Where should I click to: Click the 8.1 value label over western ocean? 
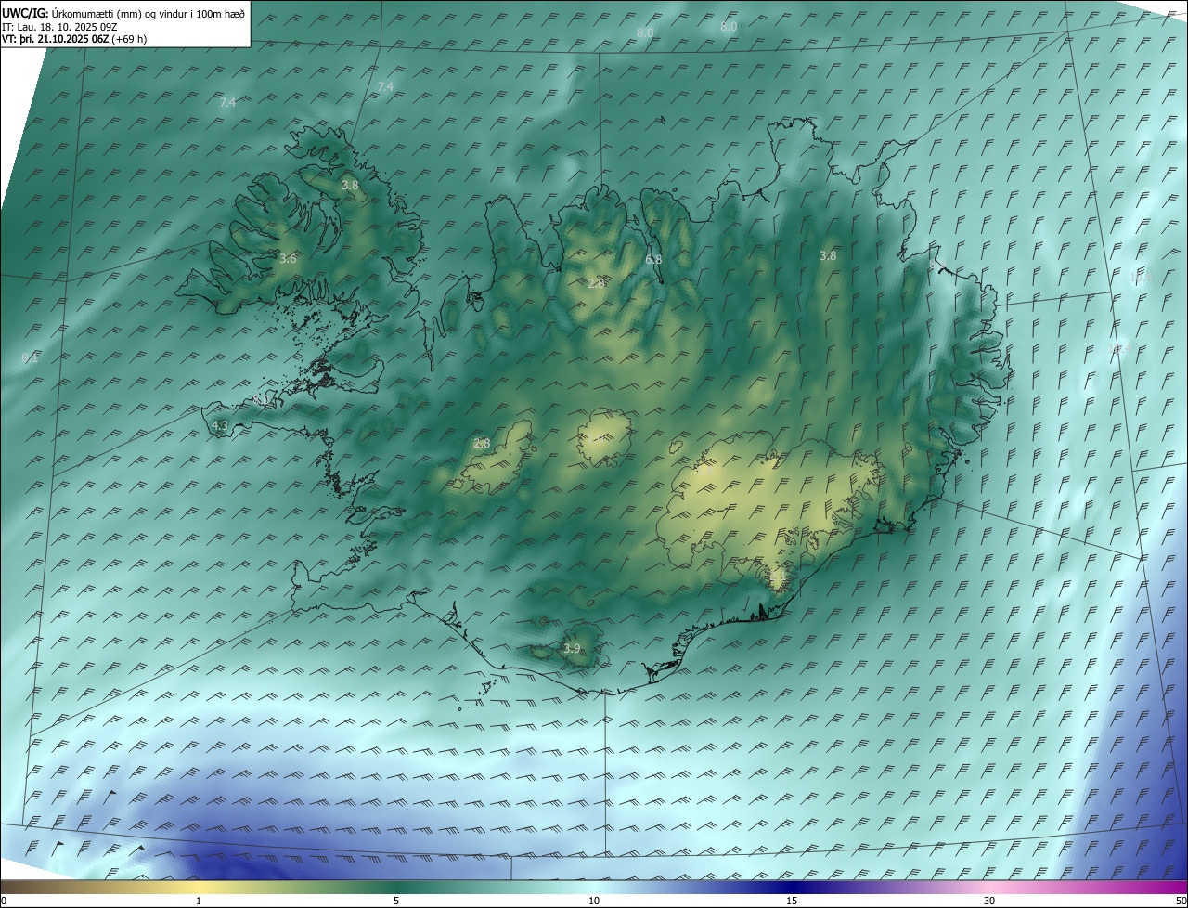30,357
